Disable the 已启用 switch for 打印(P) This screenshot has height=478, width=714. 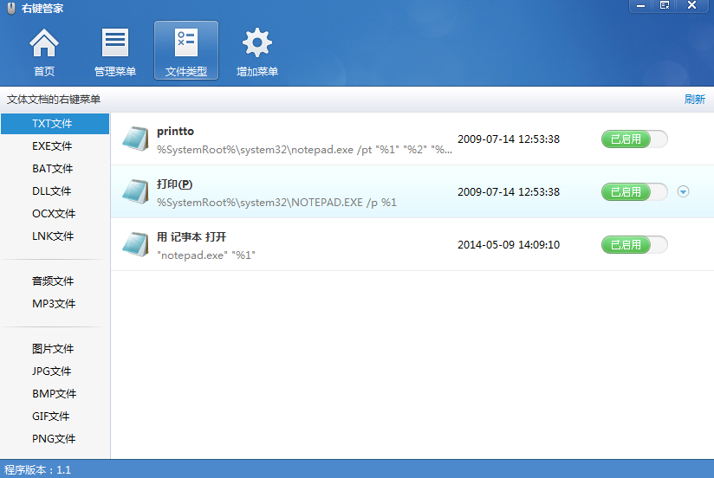[x=634, y=192]
